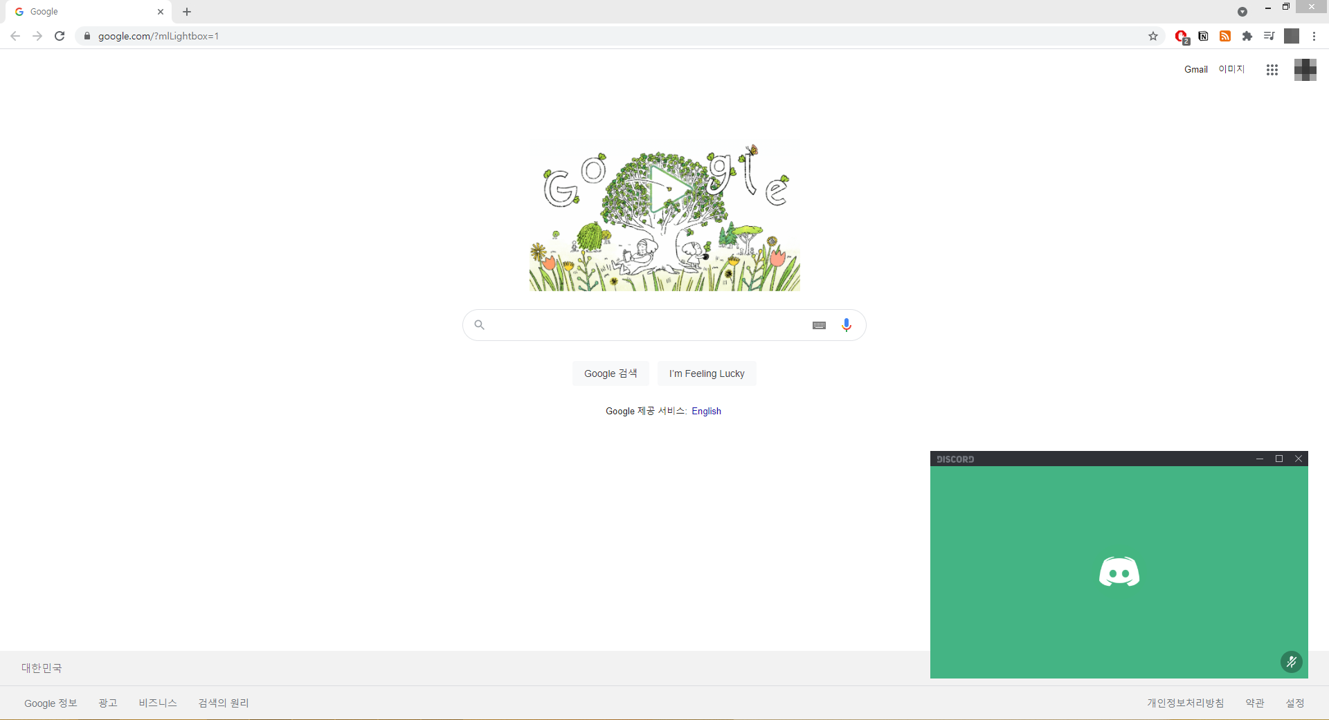
Task: Start voice search with microphone icon
Action: pos(847,325)
